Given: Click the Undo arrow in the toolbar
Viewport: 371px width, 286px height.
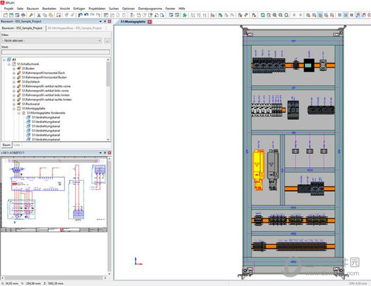Looking at the screenshot, I should point(80,14).
